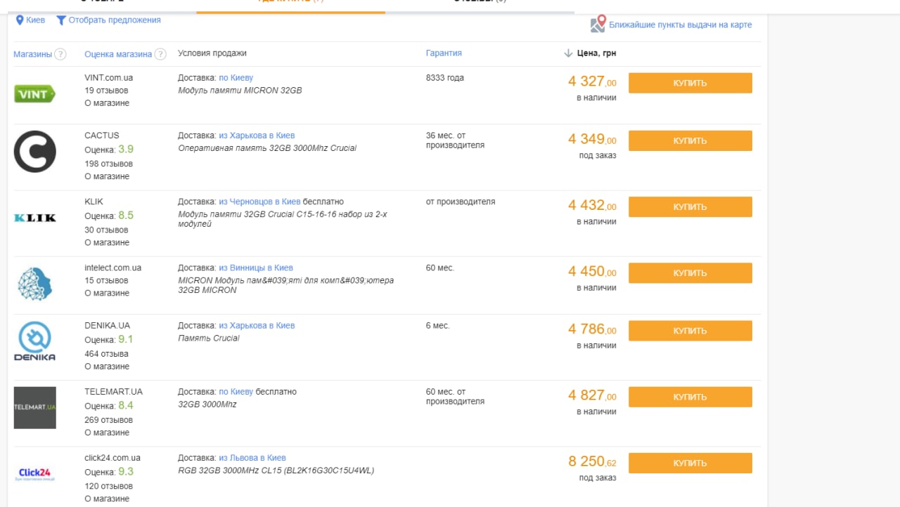
Task: Open 19 отзывов for VINT.com.ua
Action: (x=106, y=91)
